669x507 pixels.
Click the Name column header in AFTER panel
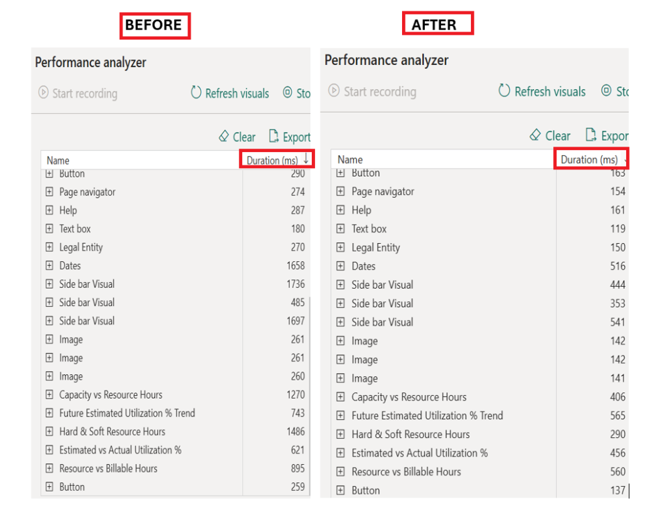pyautogui.click(x=351, y=160)
